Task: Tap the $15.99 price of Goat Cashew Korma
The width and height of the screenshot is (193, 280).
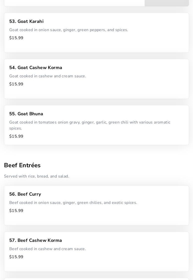Action: (x=16, y=84)
